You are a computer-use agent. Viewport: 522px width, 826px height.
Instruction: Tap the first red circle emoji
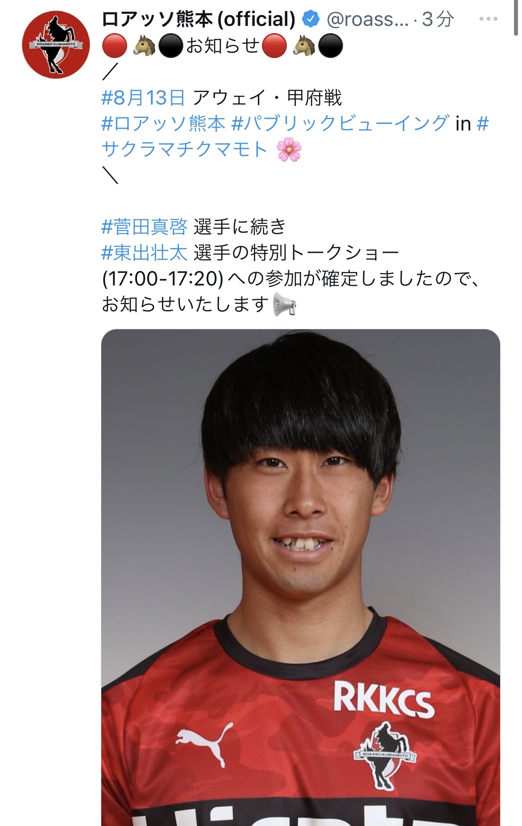115,46
